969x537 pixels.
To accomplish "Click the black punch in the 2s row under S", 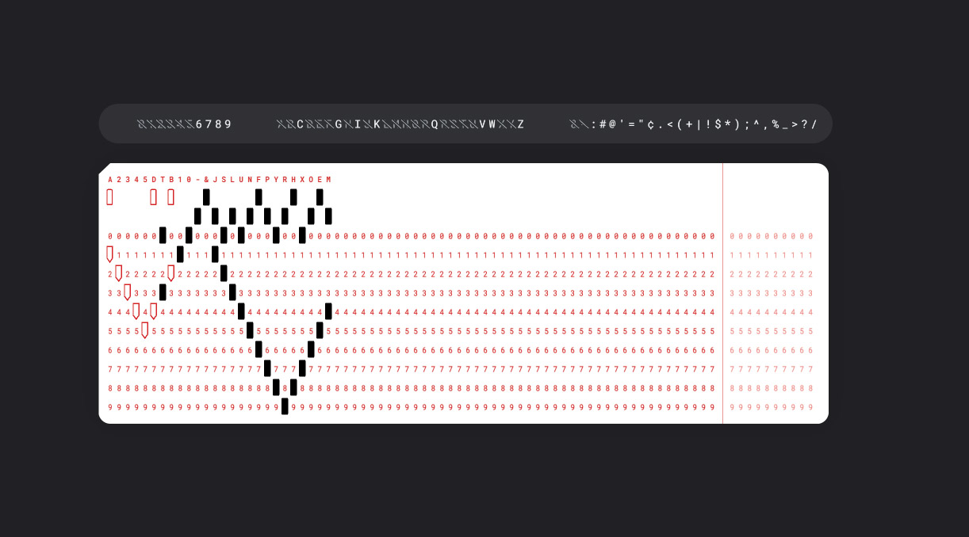I will (x=224, y=273).
